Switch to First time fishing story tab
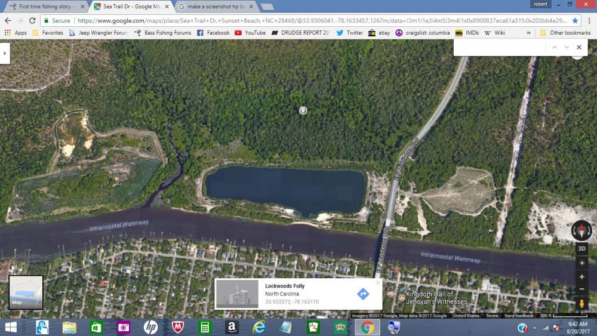The height and width of the screenshot is (336, 597). 45,7
